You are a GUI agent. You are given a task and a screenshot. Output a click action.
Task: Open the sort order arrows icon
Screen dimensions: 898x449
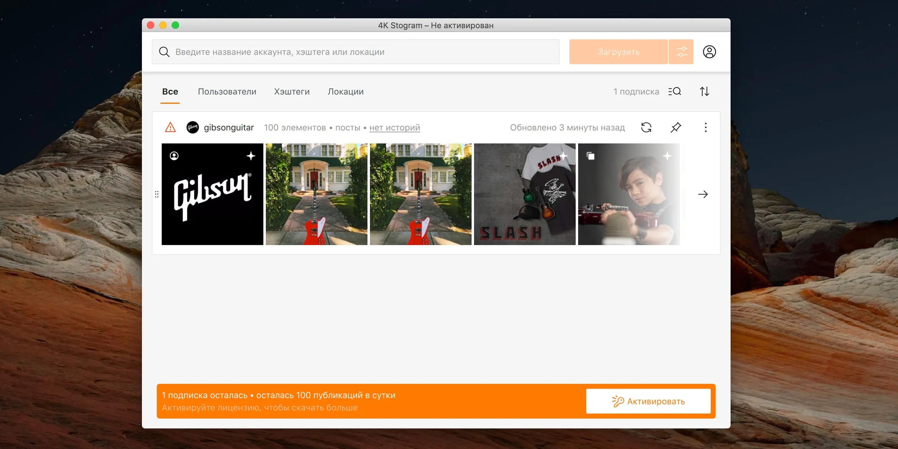pyautogui.click(x=704, y=92)
